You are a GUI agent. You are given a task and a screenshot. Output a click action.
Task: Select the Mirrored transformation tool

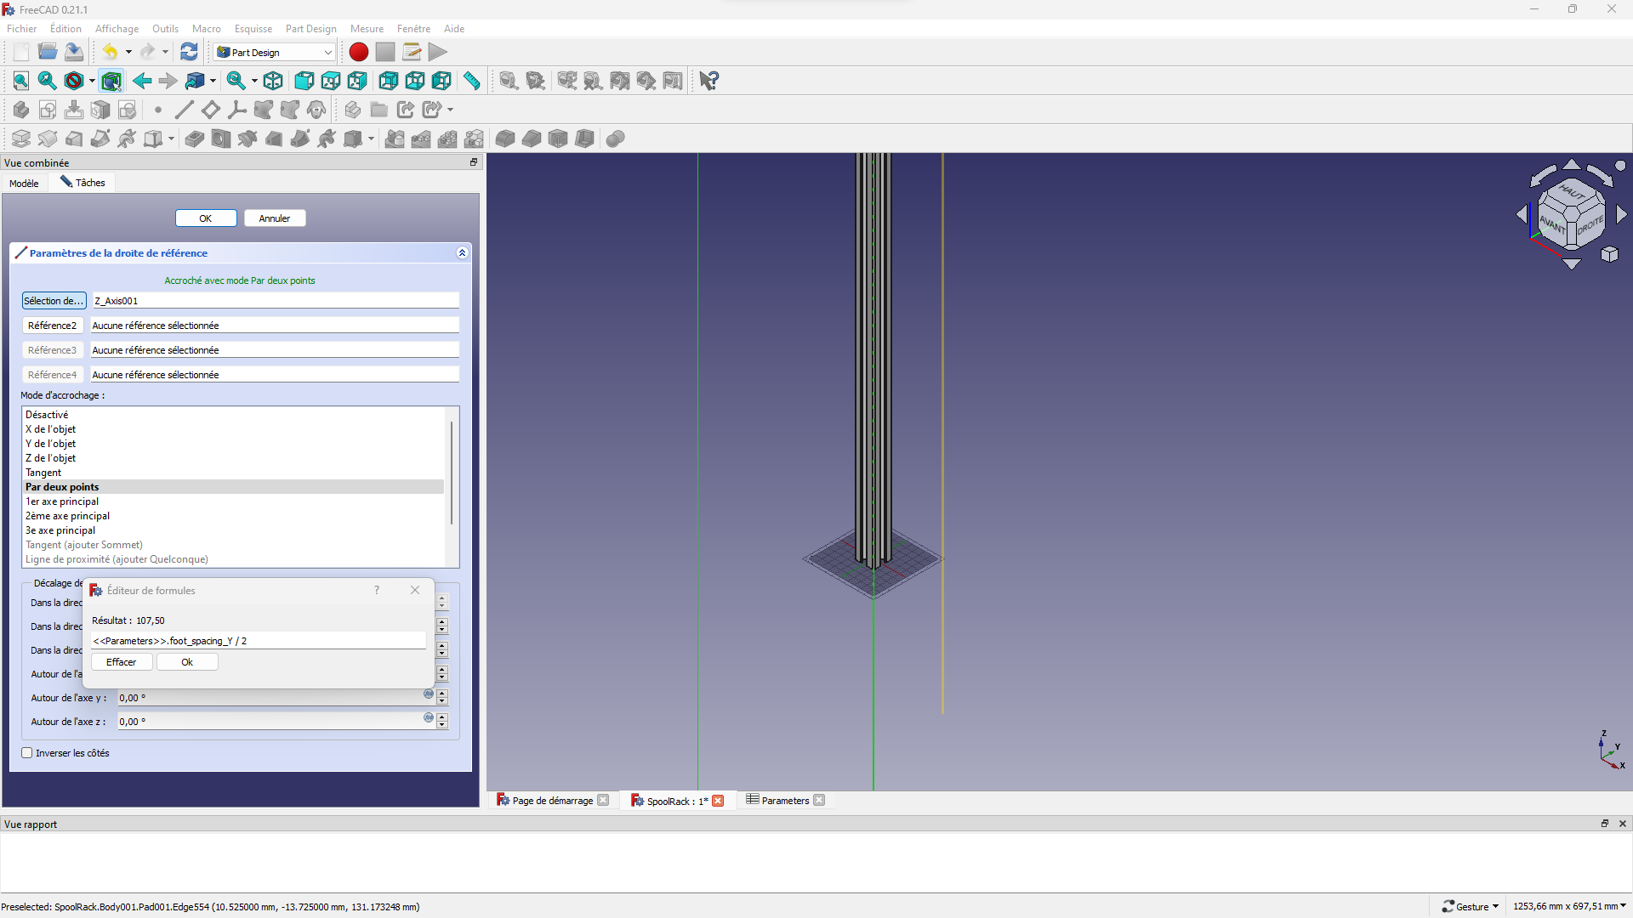(x=394, y=139)
